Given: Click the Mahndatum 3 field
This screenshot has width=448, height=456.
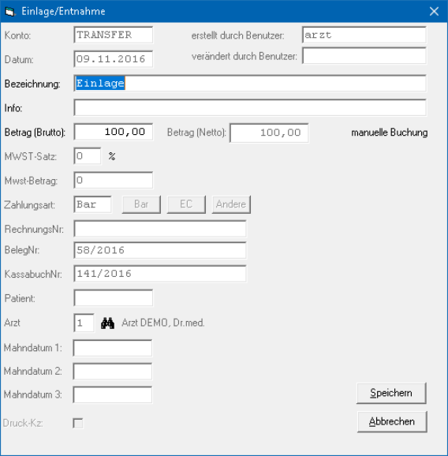Looking at the screenshot, I should [x=113, y=394].
